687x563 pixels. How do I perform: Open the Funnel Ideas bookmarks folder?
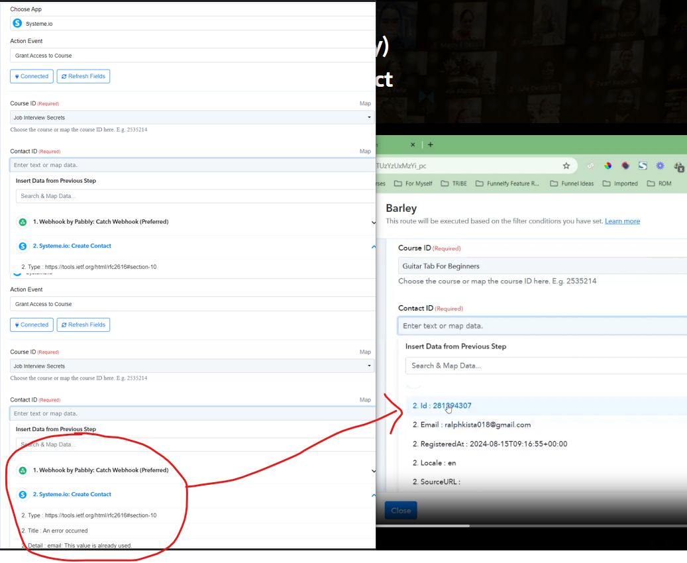click(x=572, y=183)
